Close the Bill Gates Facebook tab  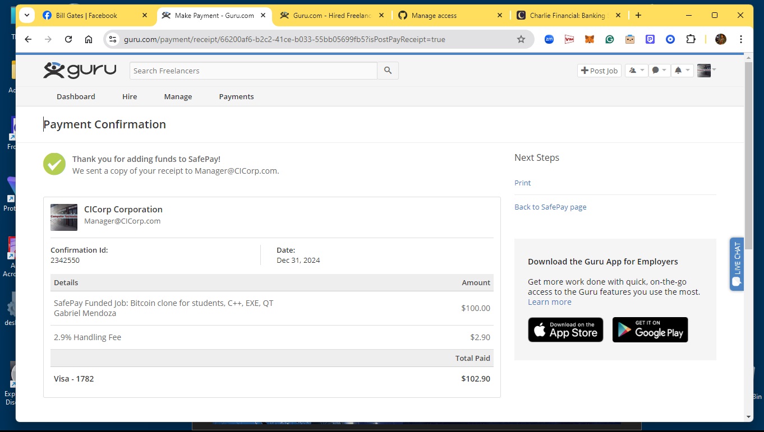(145, 16)
